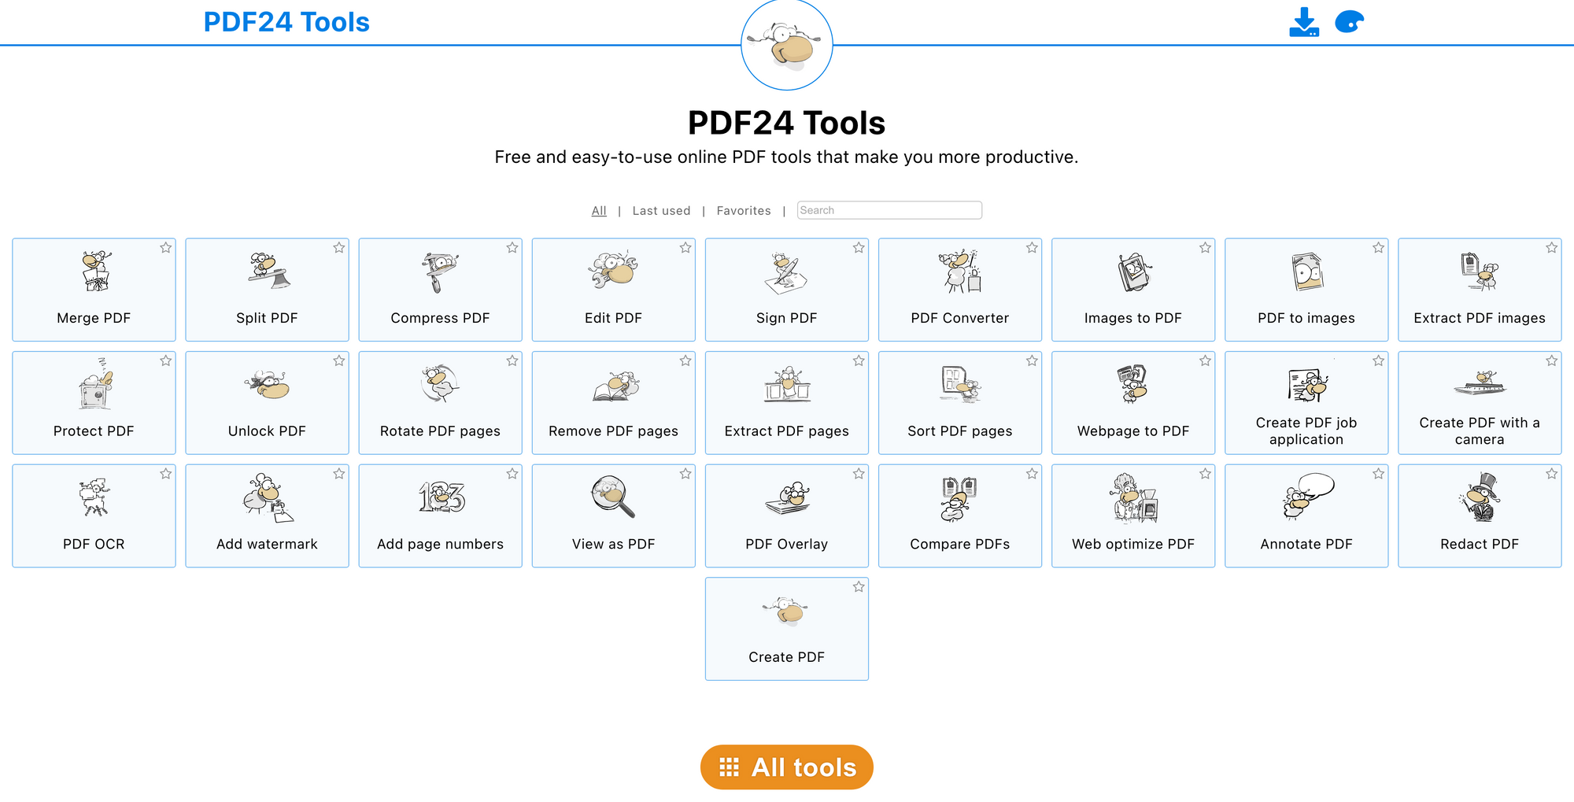Click the sheep logo at top center

click(786, 45)
